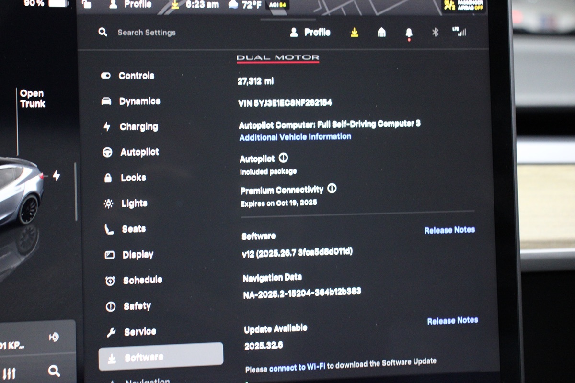Tap the garage HomeLink icon

(381, 32)
